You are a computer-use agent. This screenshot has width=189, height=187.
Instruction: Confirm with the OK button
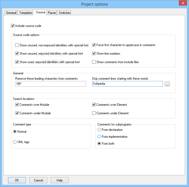click(17, 180)
